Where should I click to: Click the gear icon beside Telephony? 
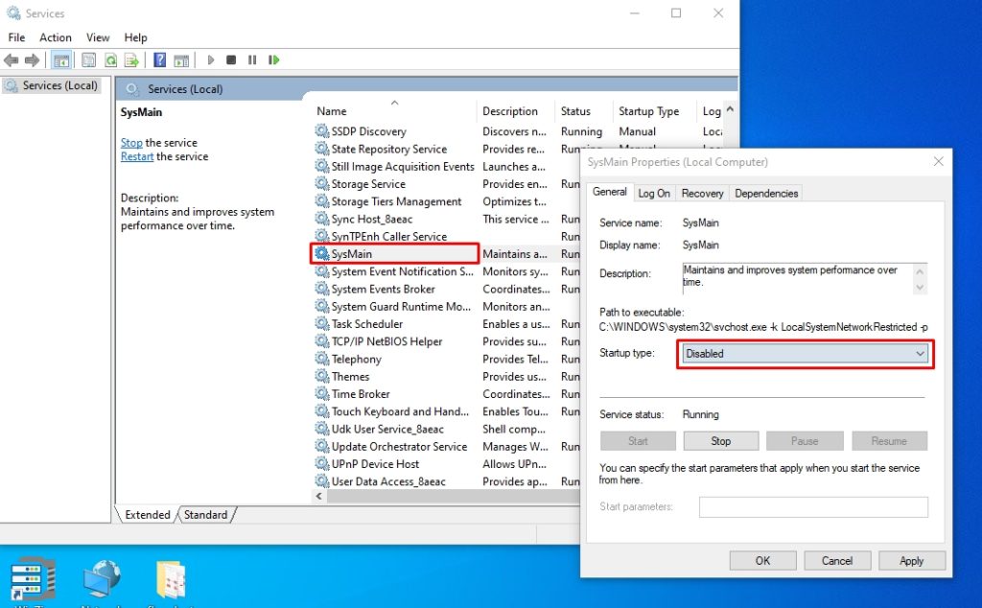click(322, 359)
